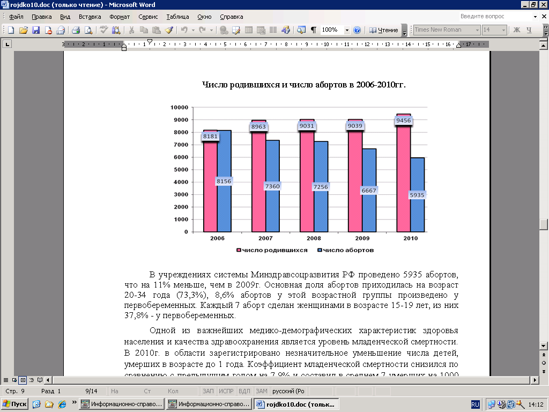Image resolution: width=549 pixels, height=412 pixels.
Task: Switch to Reading layout (Чтение)
Action: pyautogui.click(x=384, y=30)
